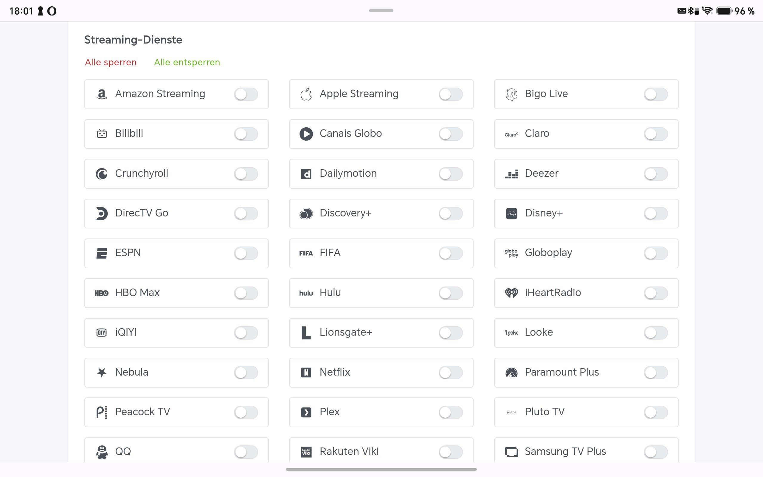This screenshot has height=477, width=763.
Task: Click the Lionsgate+ logo icon
Action: point(306,333)
